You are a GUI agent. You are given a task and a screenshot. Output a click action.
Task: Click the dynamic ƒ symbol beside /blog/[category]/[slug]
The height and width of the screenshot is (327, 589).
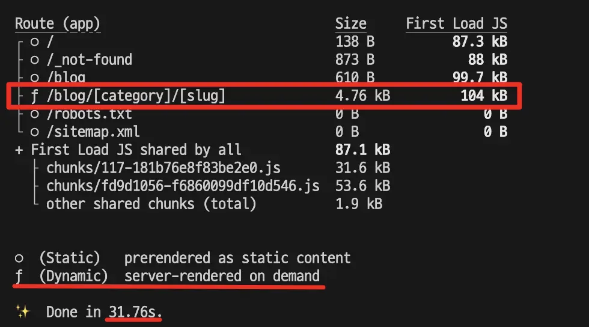click(x=35, y=96)
